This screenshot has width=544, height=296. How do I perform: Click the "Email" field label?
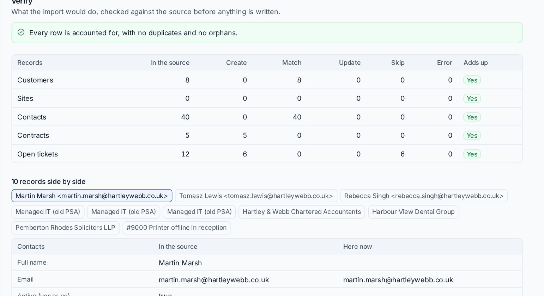click(x=25, y=279)
